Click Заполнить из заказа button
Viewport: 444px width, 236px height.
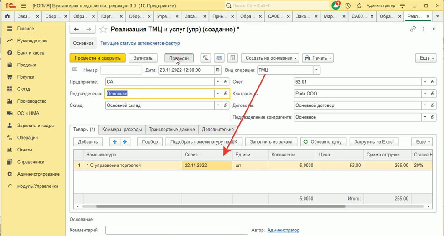click(271, 142)
